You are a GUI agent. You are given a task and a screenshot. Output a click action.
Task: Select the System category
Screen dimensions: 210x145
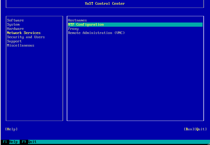tap(13, 25)
